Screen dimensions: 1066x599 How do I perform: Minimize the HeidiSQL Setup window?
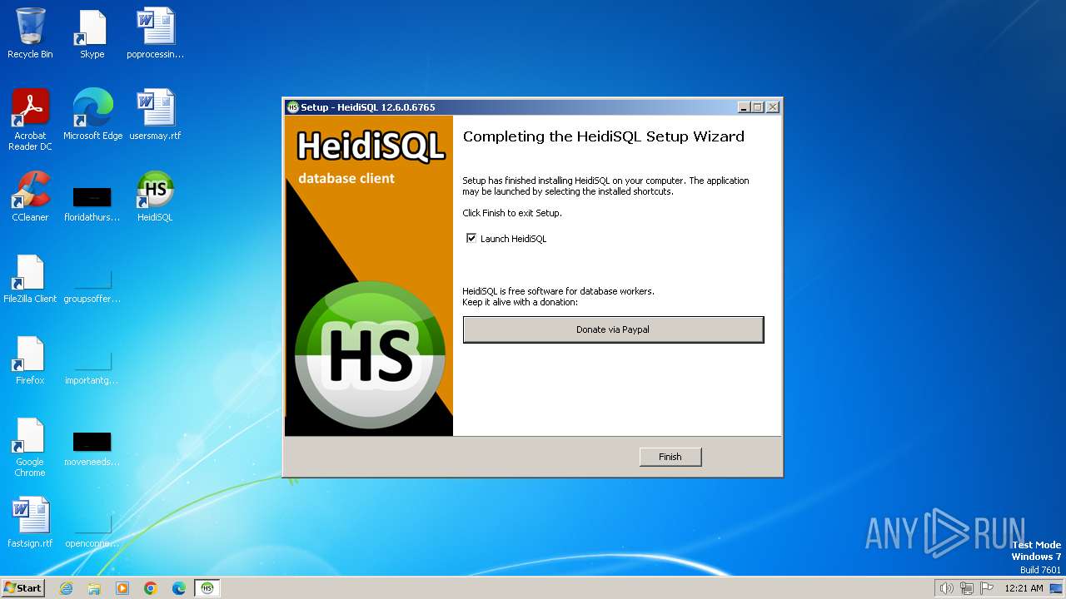pyautogui.click(x=744, y=107)
